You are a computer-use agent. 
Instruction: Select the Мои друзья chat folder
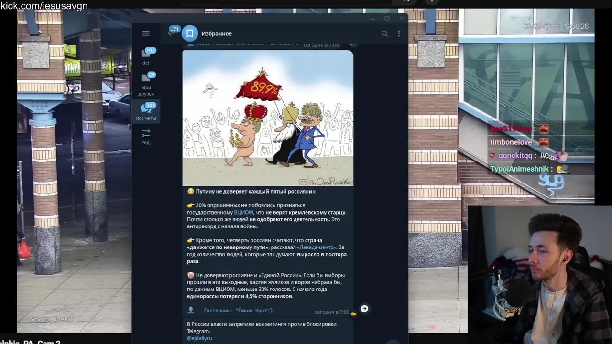pyautogui.click(x=146, y=84)
